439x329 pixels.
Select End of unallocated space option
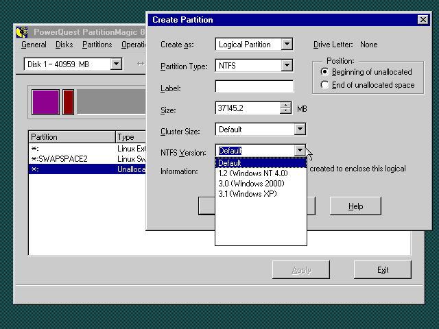pyautogui.click(x=324, y=85)
